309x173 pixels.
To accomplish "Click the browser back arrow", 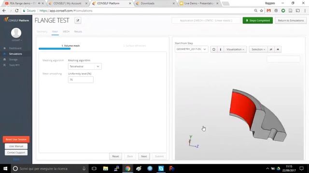I will [x=4, y=11].
